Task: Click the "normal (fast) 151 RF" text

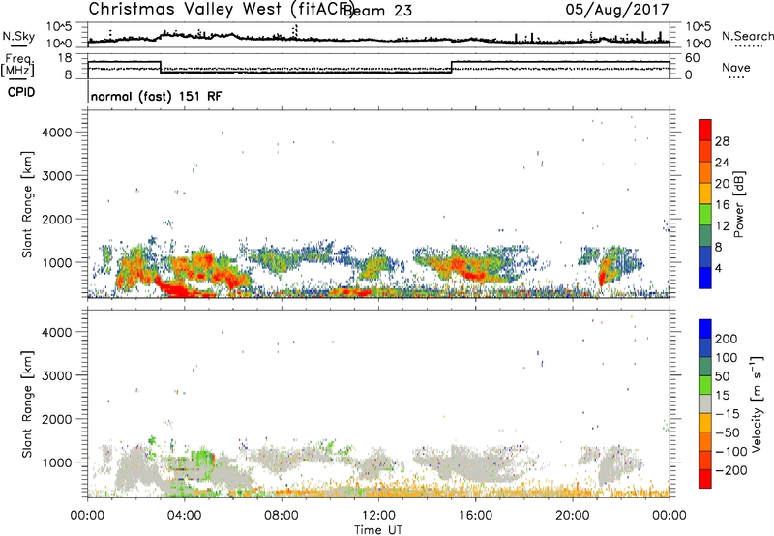Action: pos(157,96)
